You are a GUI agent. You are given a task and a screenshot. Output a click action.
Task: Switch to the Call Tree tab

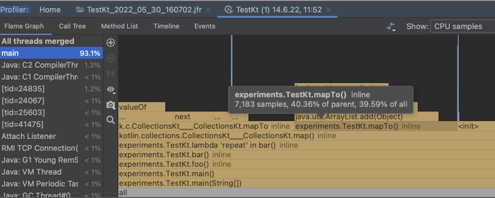[x=72, y=26]
